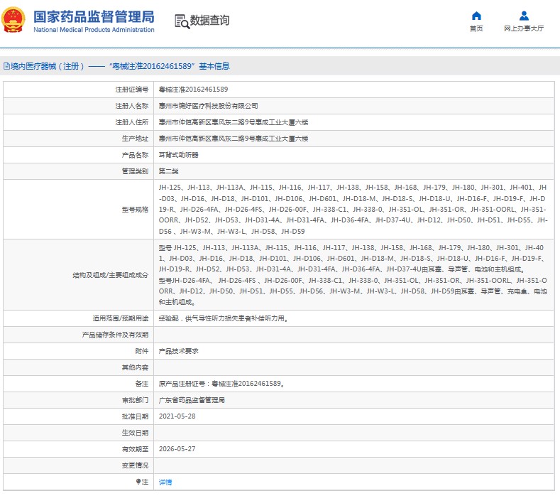Click the 生效日期 label
The image size is (560, 496).
pos(135,433)
